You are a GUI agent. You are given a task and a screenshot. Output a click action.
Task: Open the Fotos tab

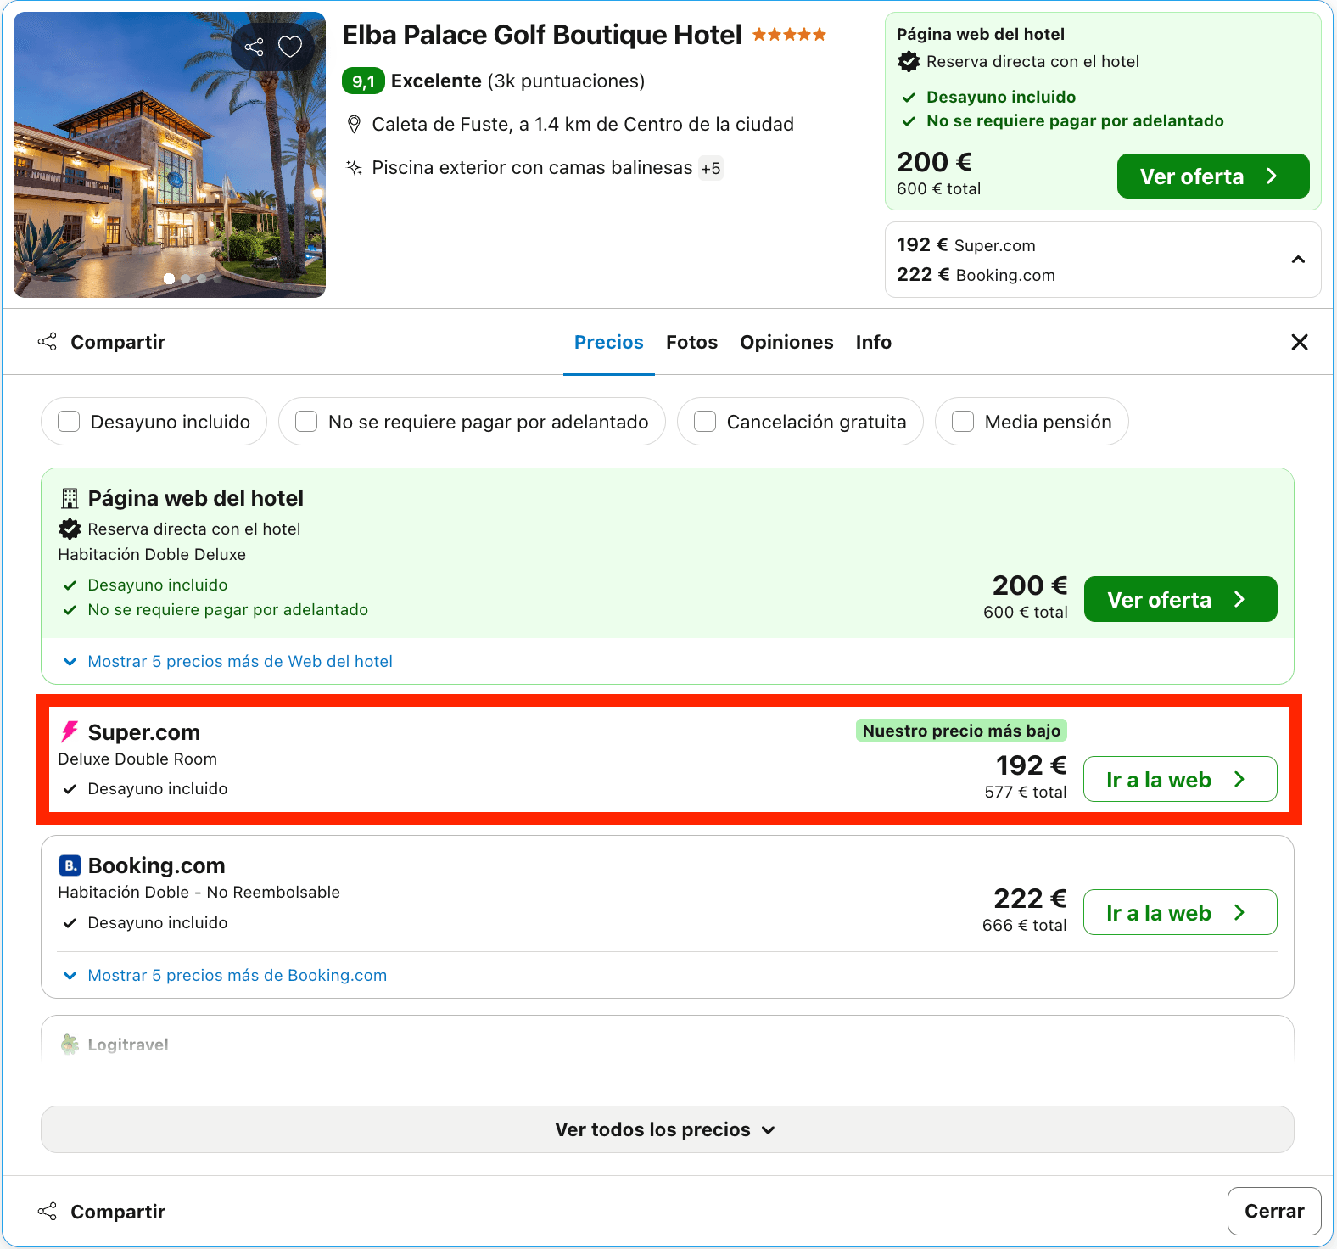click(691, 342)
